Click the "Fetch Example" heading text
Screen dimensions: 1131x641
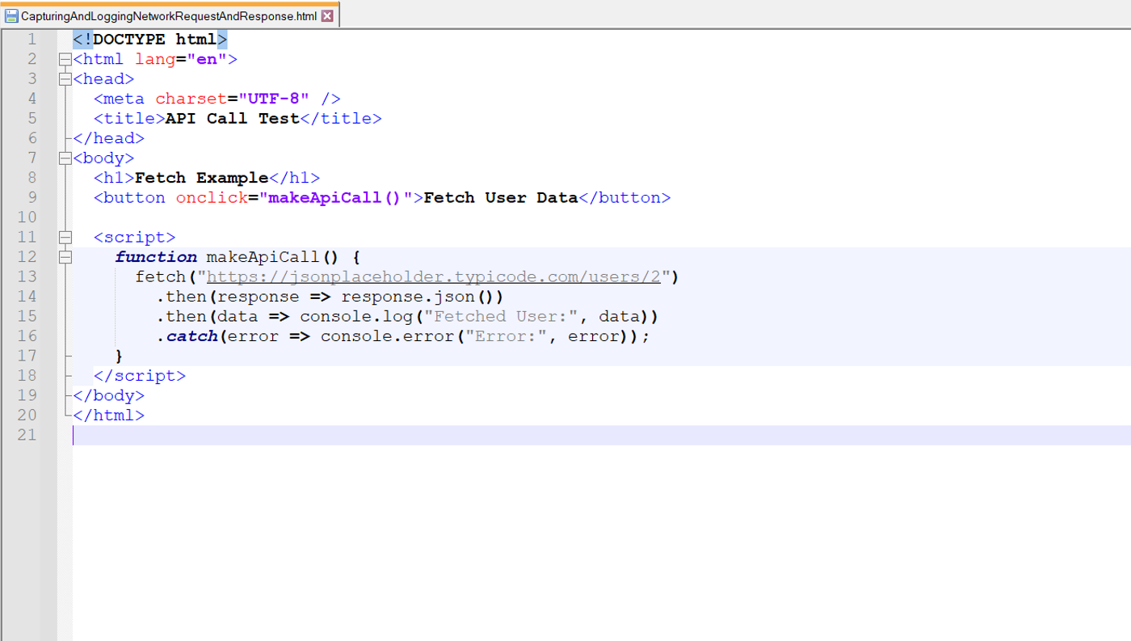[x=202, y=178]
